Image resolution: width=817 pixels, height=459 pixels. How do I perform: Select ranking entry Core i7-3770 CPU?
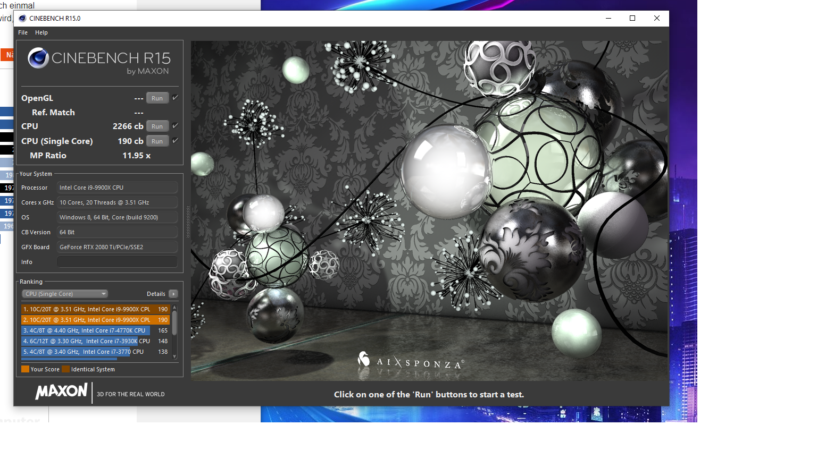pyautogui.click(x=95, y=352)
